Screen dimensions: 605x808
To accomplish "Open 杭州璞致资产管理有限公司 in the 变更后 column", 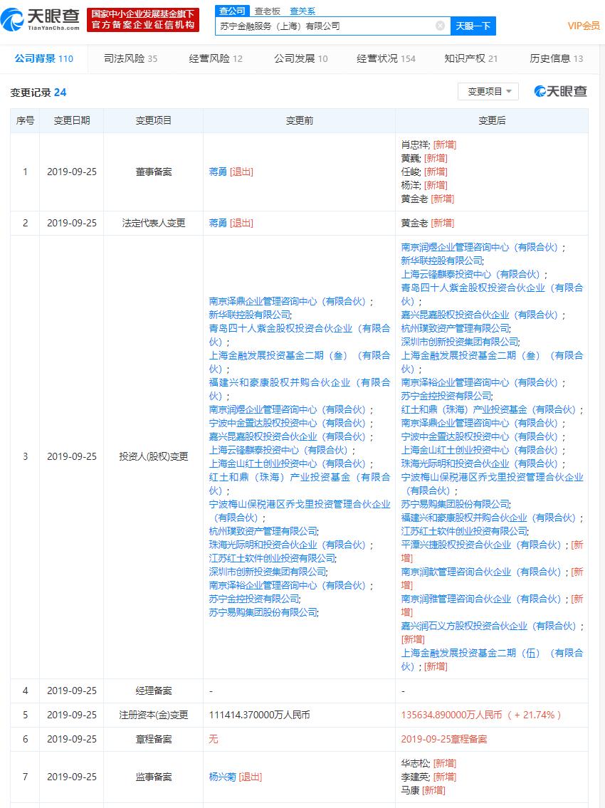I will [456, 328].
